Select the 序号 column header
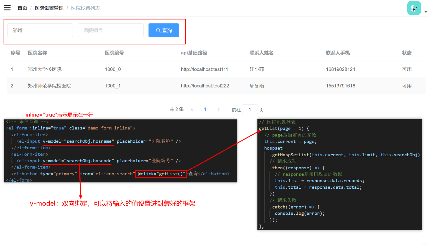This screenshot has height=246, width=435. (x=16, y=53)
